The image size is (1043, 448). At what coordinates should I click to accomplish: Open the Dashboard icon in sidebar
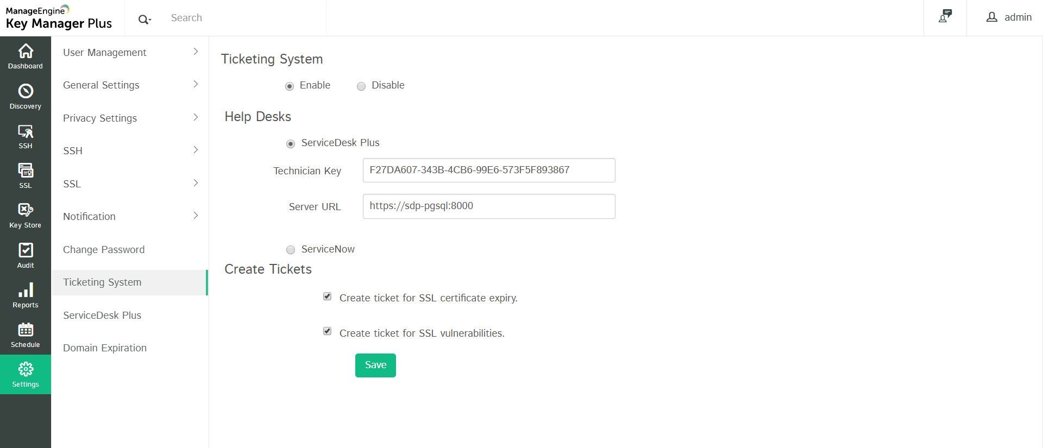[26, 51]
